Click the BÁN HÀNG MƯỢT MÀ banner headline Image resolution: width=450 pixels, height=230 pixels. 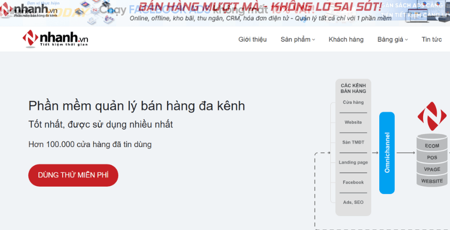(260, 6)
